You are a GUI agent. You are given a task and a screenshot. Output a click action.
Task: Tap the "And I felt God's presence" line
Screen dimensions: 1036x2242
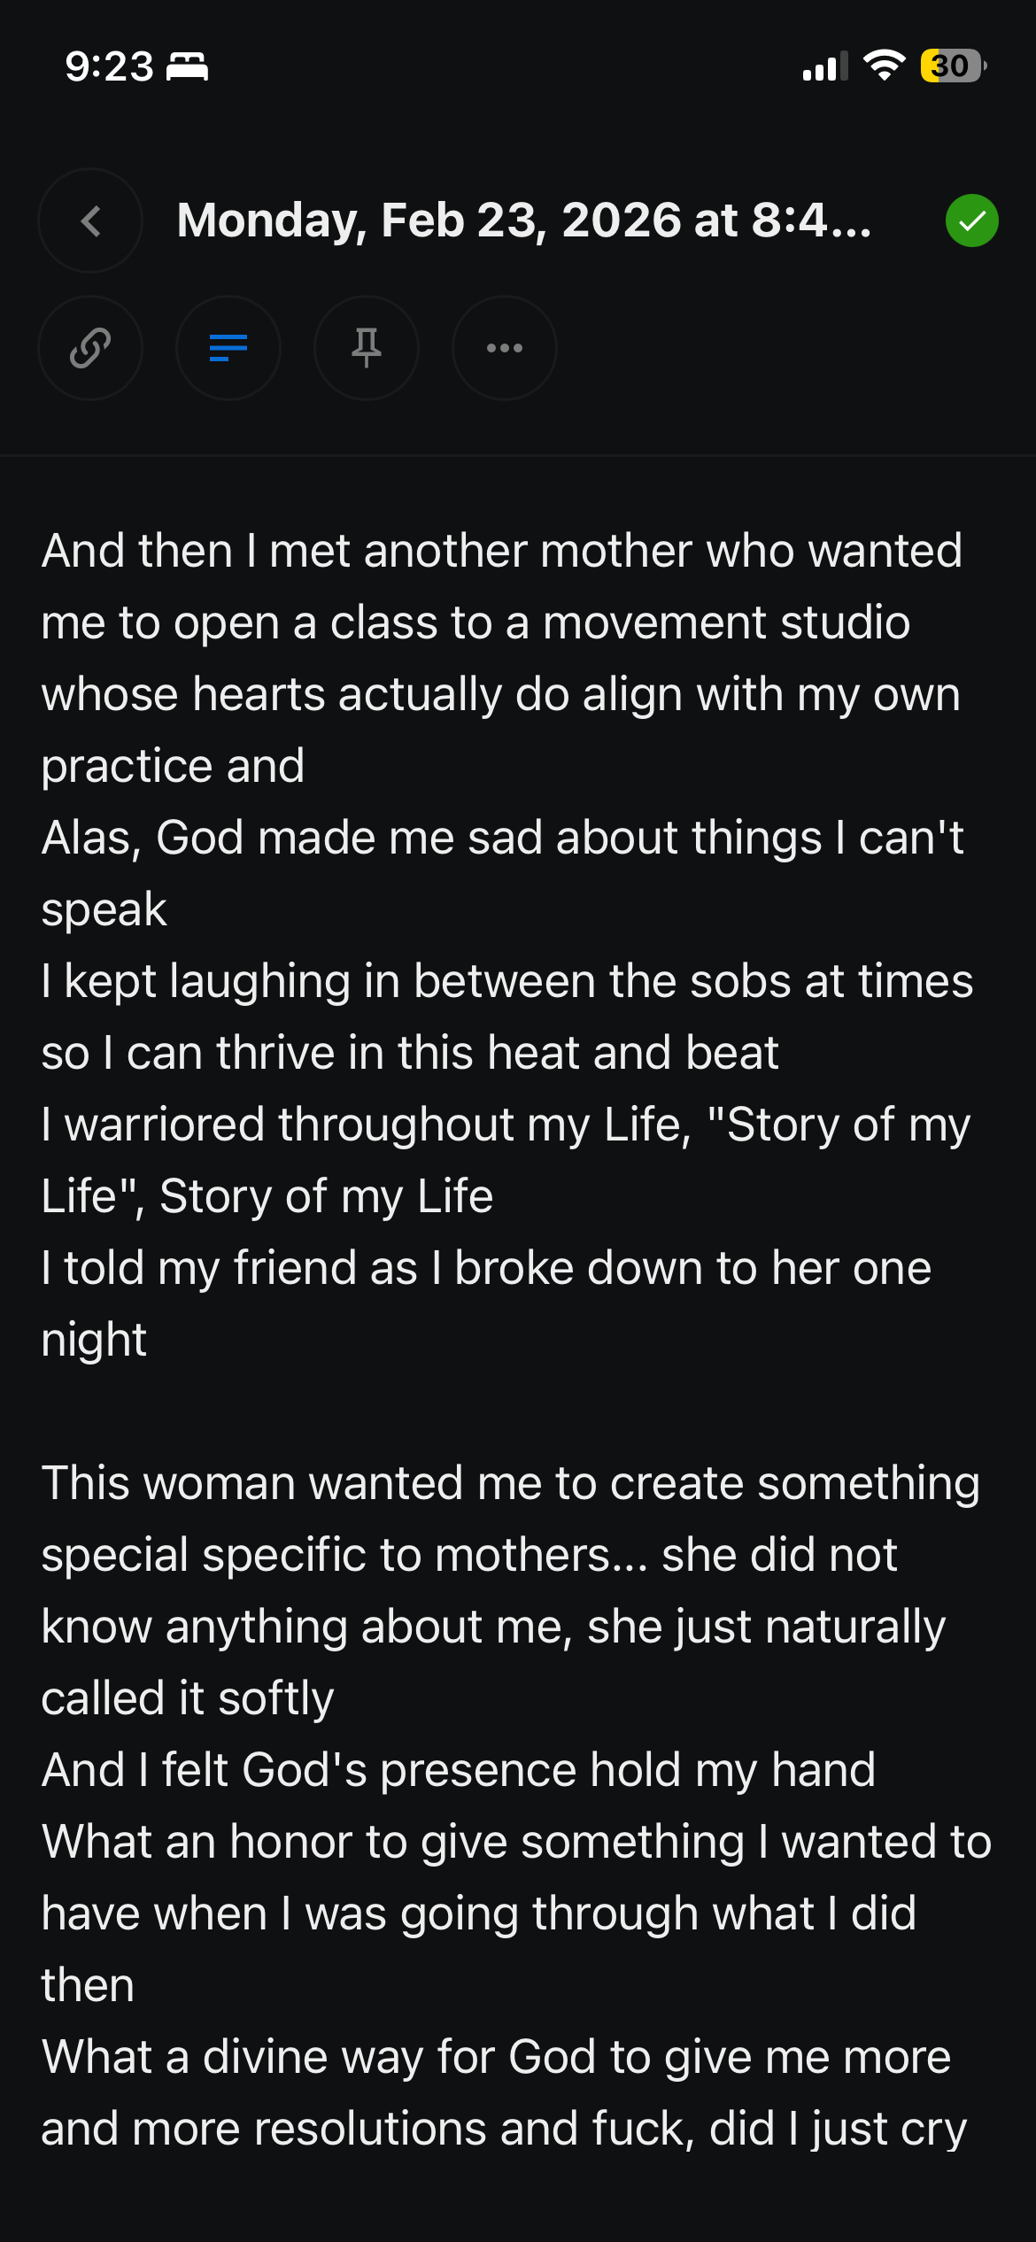(x=458, y=1770)
